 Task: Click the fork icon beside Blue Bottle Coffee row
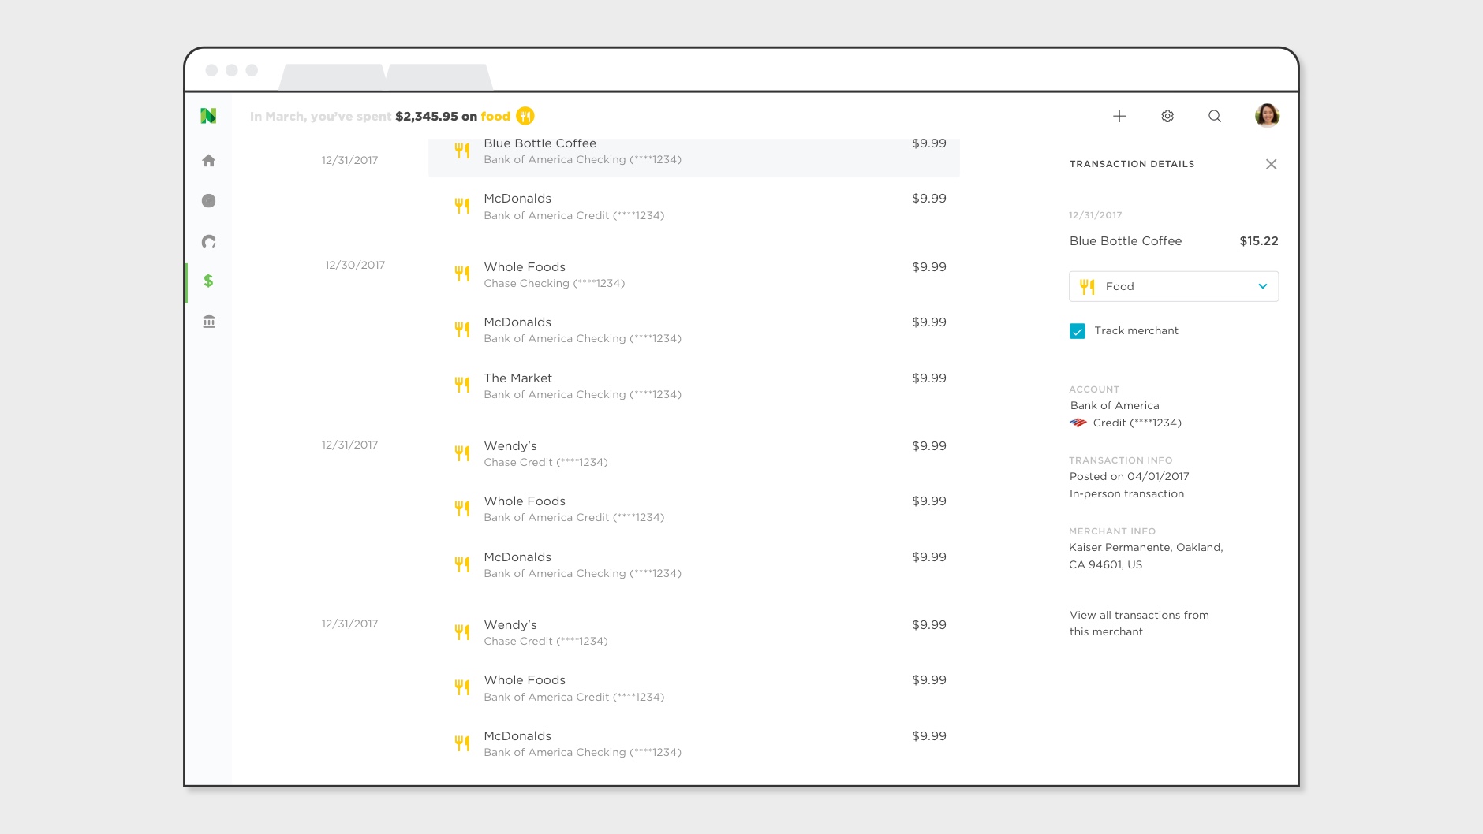pyautogui.click(x=462, y=151)
